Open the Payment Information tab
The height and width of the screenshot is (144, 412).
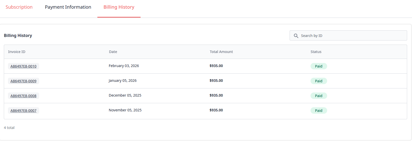point(68,7)
